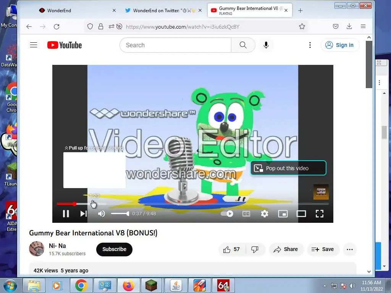Adjust the volume slider
This screenshot has width=391, height=293.
(x=120, y=214)
